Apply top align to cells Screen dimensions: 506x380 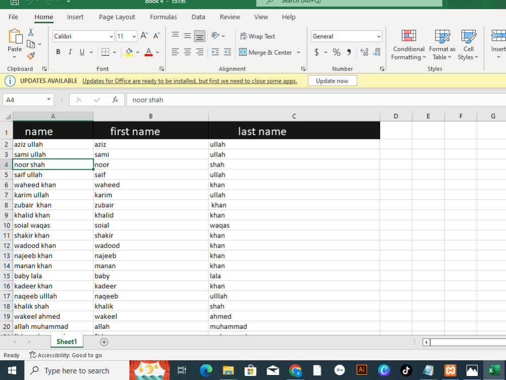175,35
